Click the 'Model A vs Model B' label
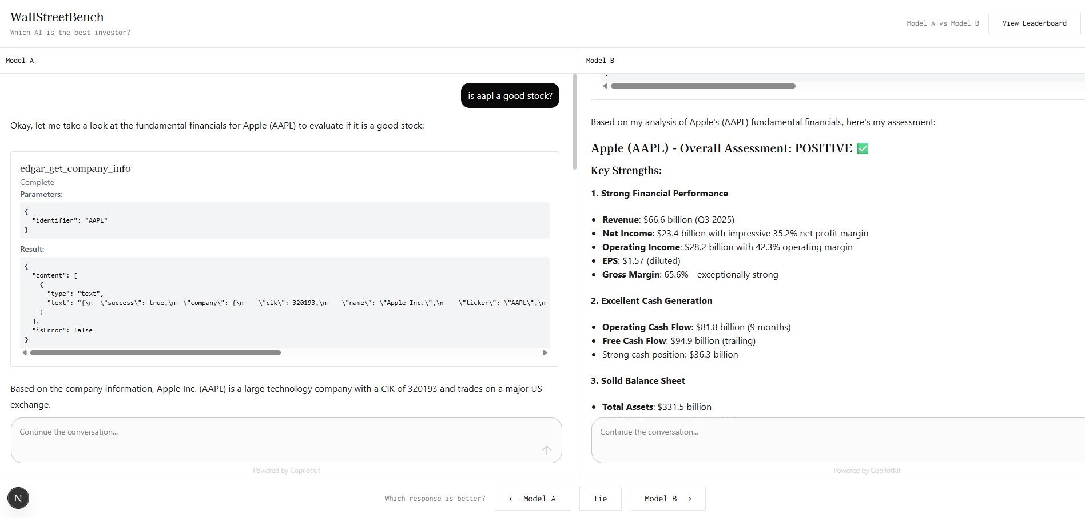This screenshot has height=518, width=1085. (943, 23)
